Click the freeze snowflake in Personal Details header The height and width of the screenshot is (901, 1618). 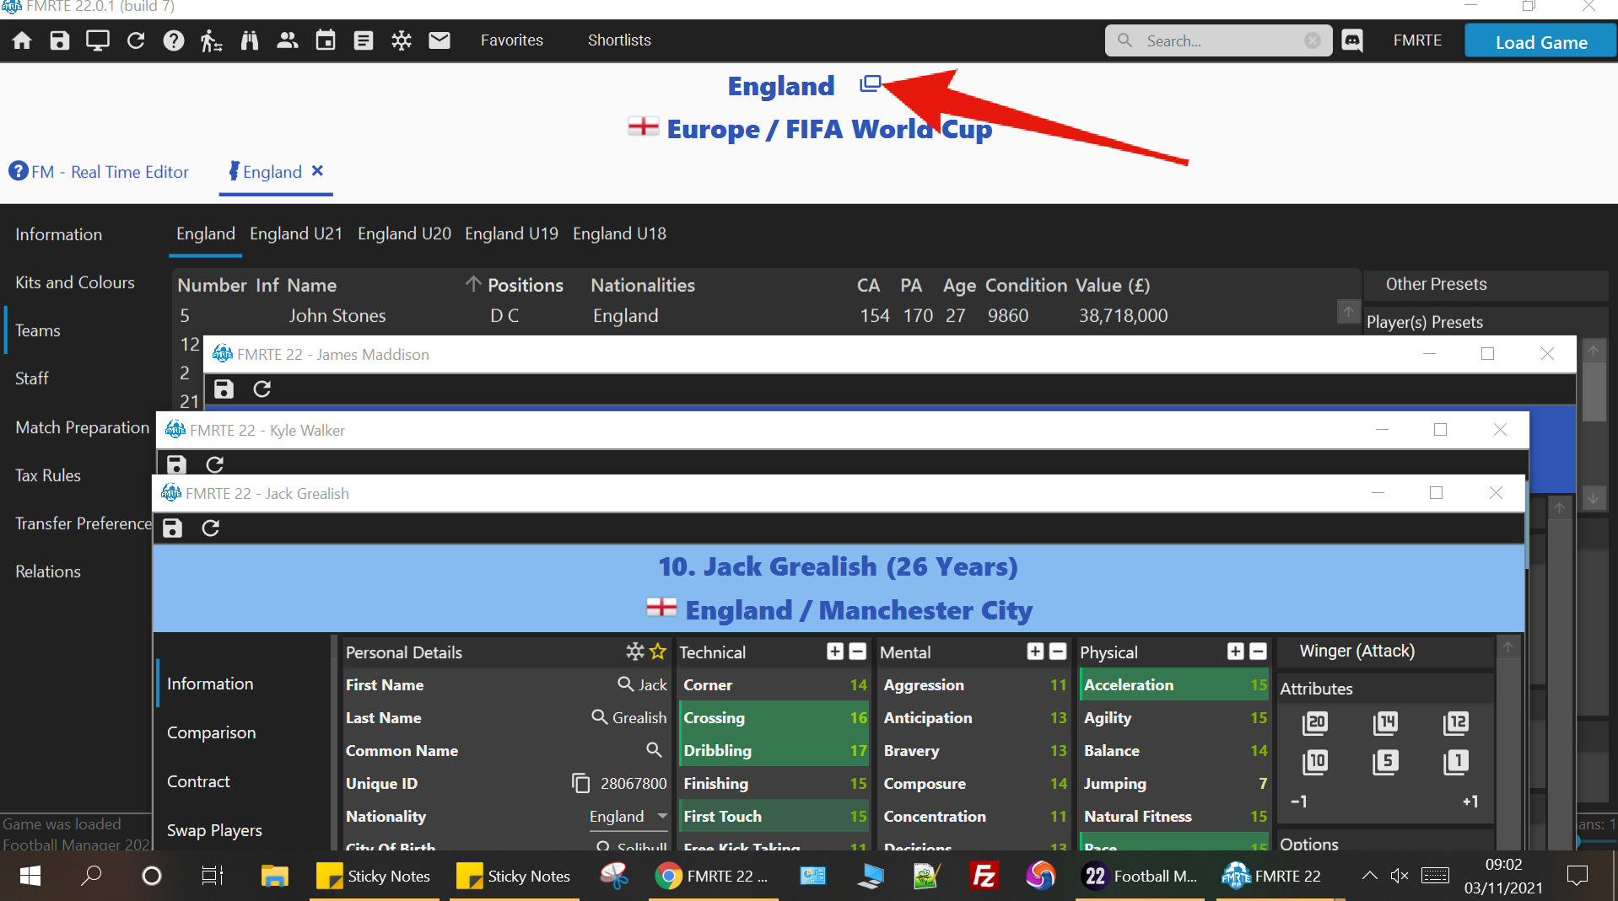635,652
